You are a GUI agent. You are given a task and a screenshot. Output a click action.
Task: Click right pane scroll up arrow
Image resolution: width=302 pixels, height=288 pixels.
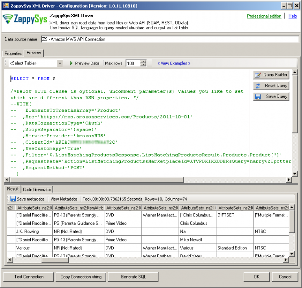pyautogui.click(x=295, y=72)
